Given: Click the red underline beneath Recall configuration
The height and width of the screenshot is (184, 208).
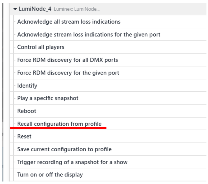Looking at the screenshot, I should pos(58,128).
